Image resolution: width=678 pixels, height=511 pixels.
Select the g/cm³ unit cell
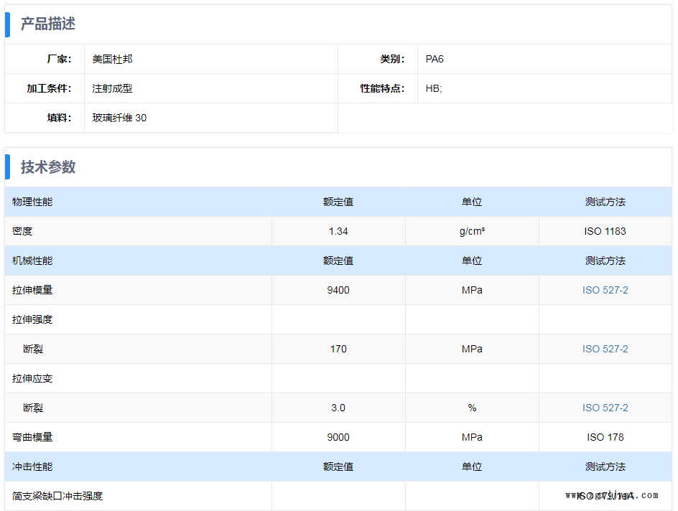point(472,231)
